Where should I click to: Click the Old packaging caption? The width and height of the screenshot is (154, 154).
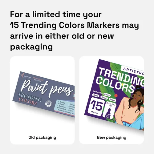click(x=42, y=137)
